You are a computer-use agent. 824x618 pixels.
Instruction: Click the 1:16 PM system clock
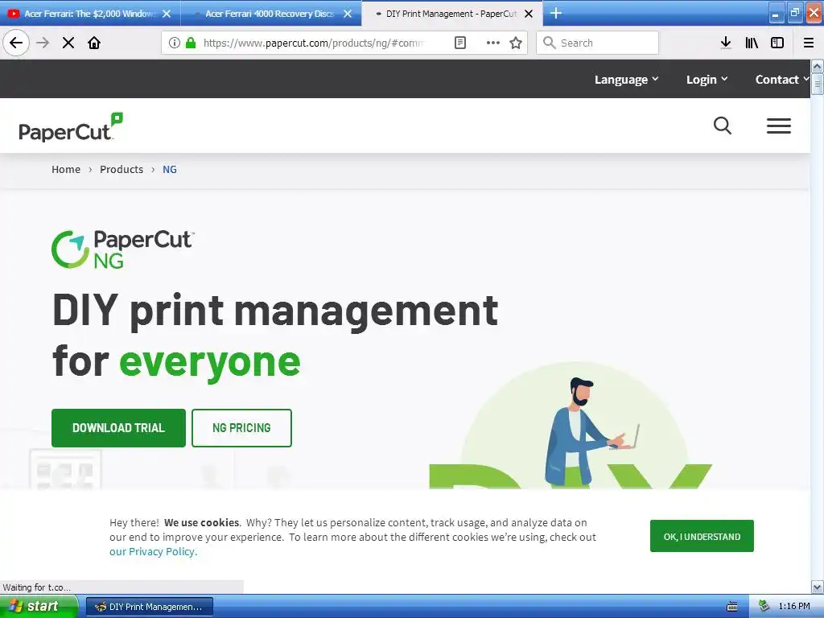pos(794,607)
